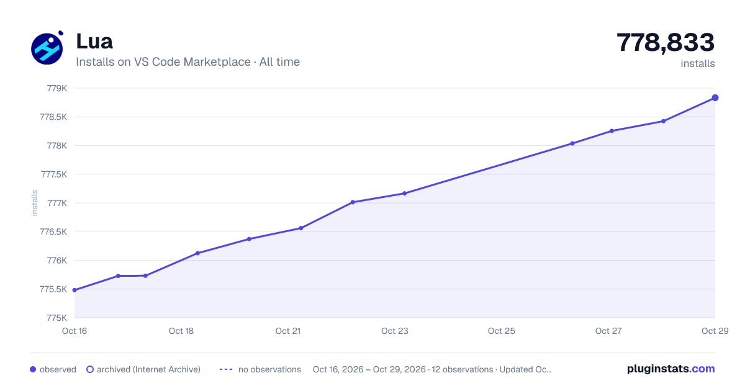Screen dimensions: 745x391
Task: Click the 775K y-axis label
Action: (57, 318)
